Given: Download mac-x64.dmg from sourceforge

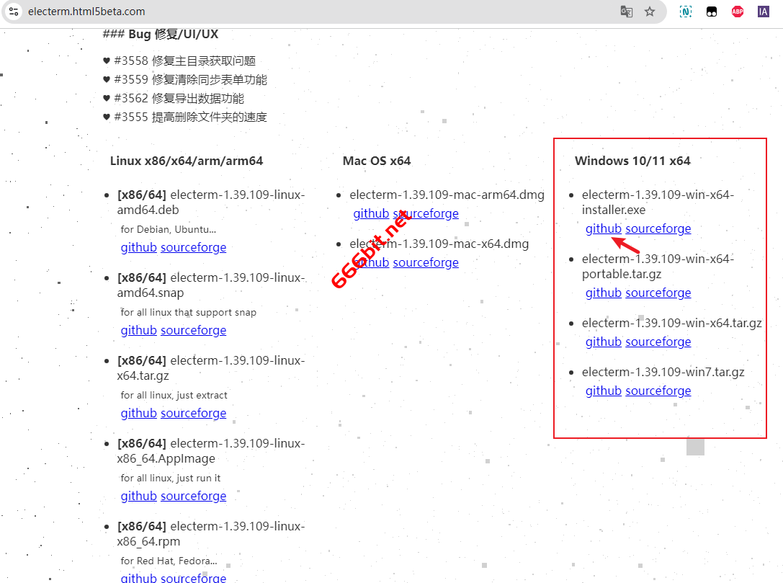Looking at the screenshot, I should point(425,262).
